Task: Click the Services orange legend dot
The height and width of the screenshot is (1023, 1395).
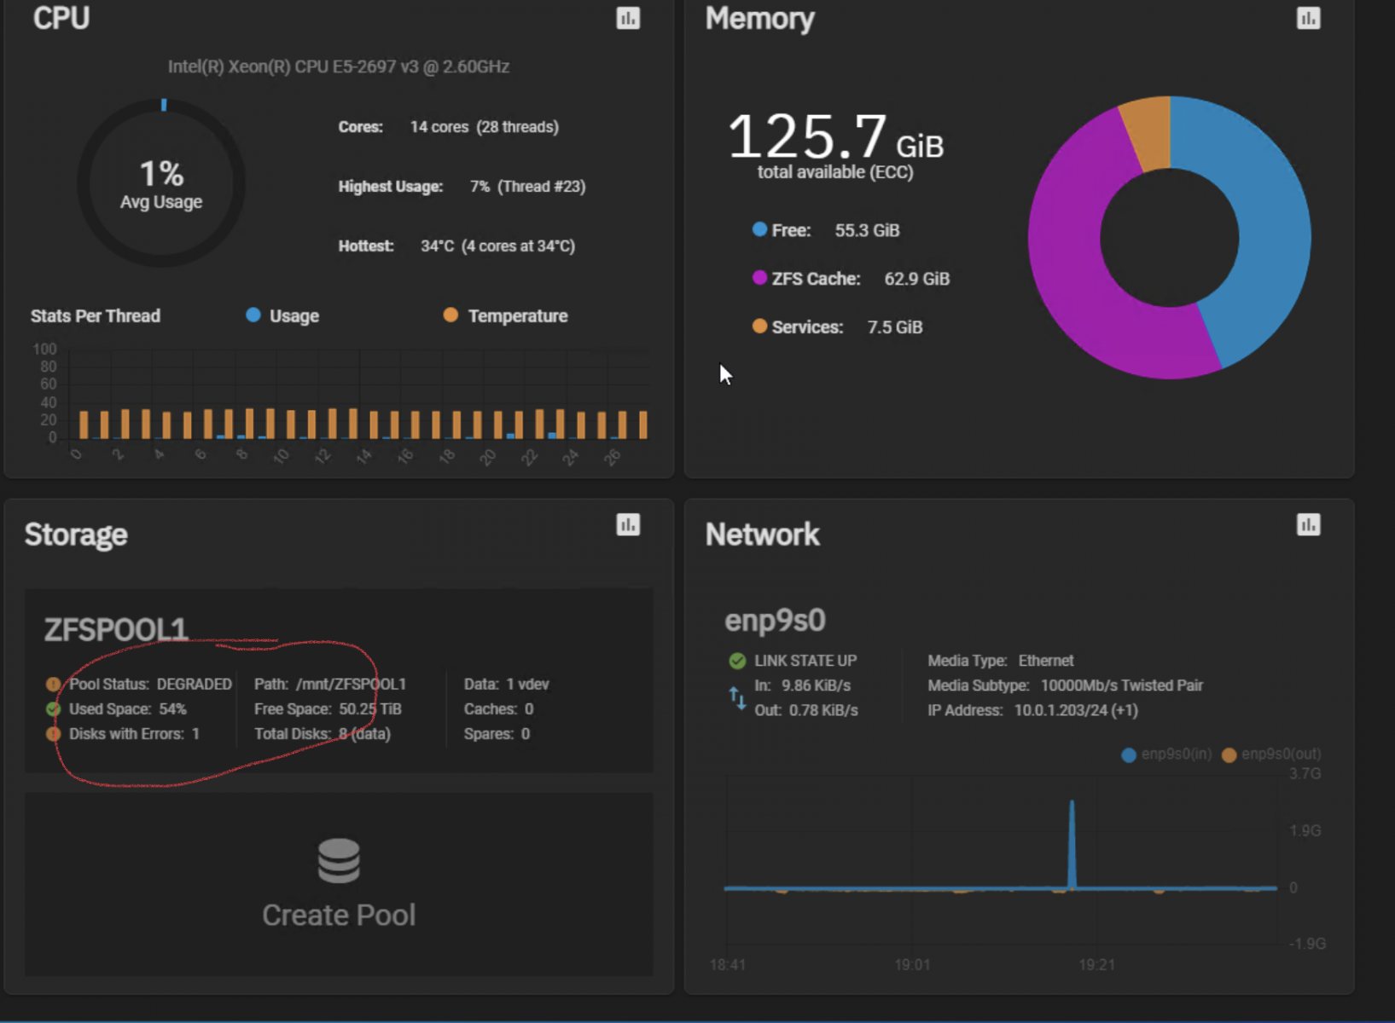Action: (759, 326)
